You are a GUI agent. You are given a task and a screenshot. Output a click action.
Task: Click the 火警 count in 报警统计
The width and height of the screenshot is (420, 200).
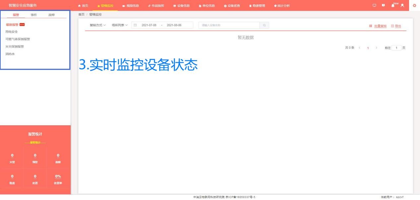[x=12, y=155]
